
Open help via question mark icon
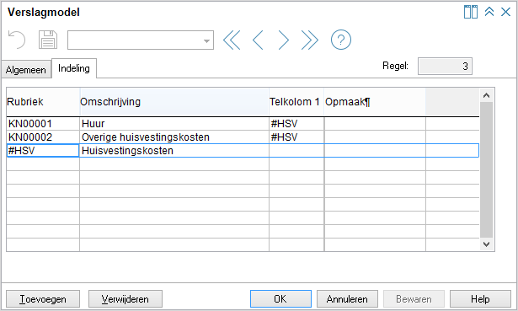(x=341, y=40)
